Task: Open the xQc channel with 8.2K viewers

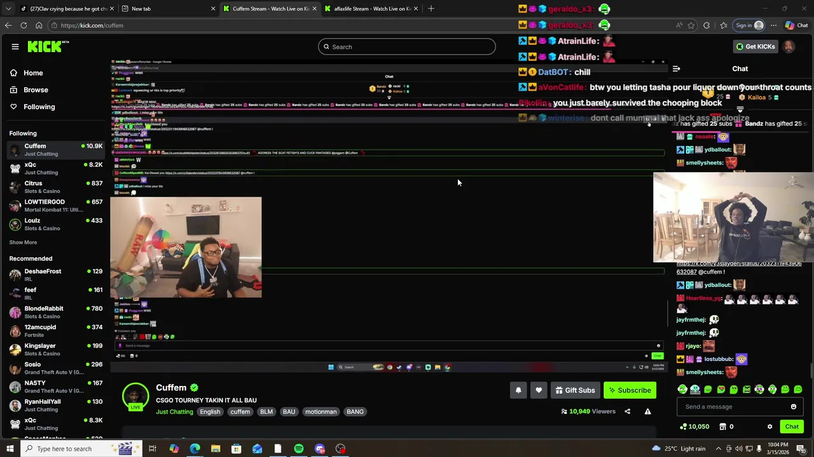Action: pos(56,168)
